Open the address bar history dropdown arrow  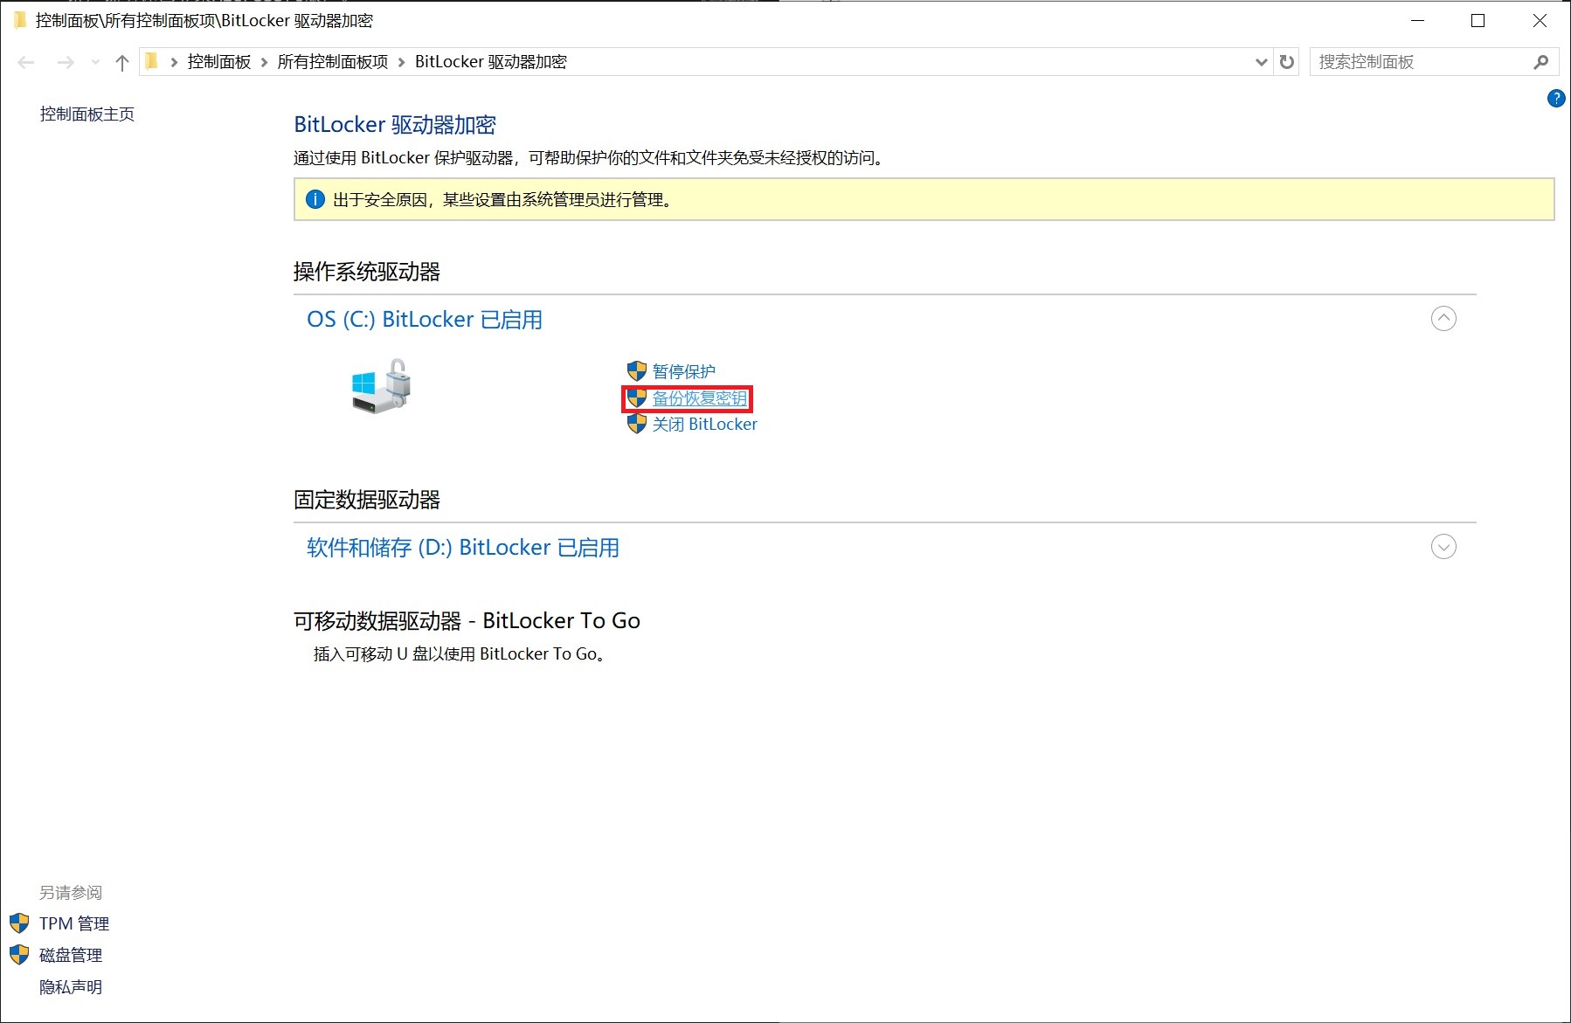(x=1261, y=61)
